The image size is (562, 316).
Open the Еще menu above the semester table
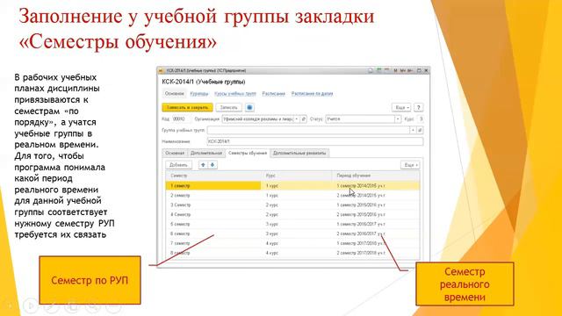410,165
